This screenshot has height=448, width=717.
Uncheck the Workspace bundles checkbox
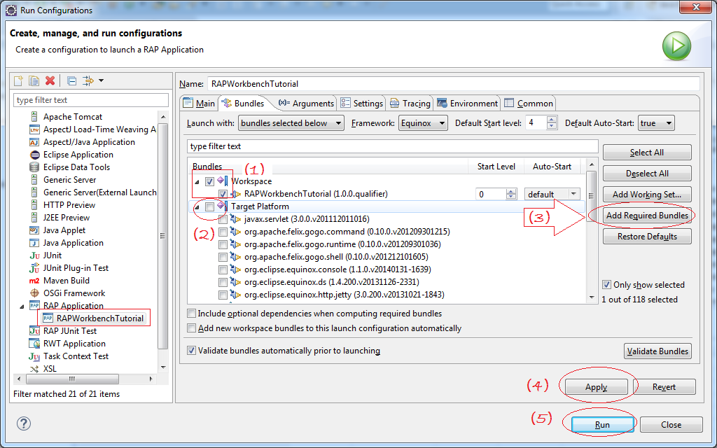tap(209, 181)
